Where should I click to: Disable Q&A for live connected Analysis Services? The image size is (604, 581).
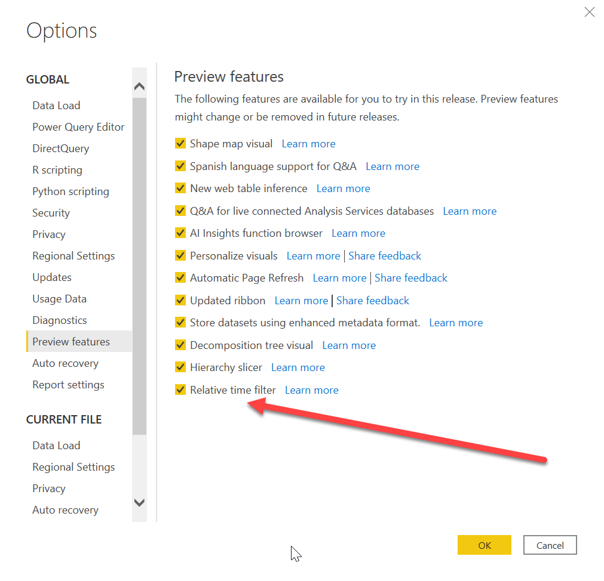tap(180, 211)
